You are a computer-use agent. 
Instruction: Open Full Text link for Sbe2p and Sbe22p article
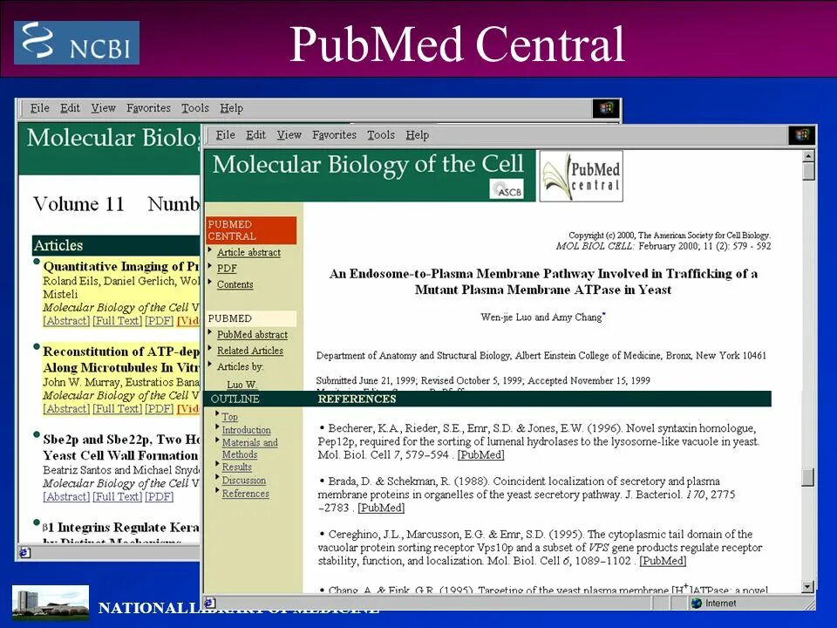pos(117,496)
